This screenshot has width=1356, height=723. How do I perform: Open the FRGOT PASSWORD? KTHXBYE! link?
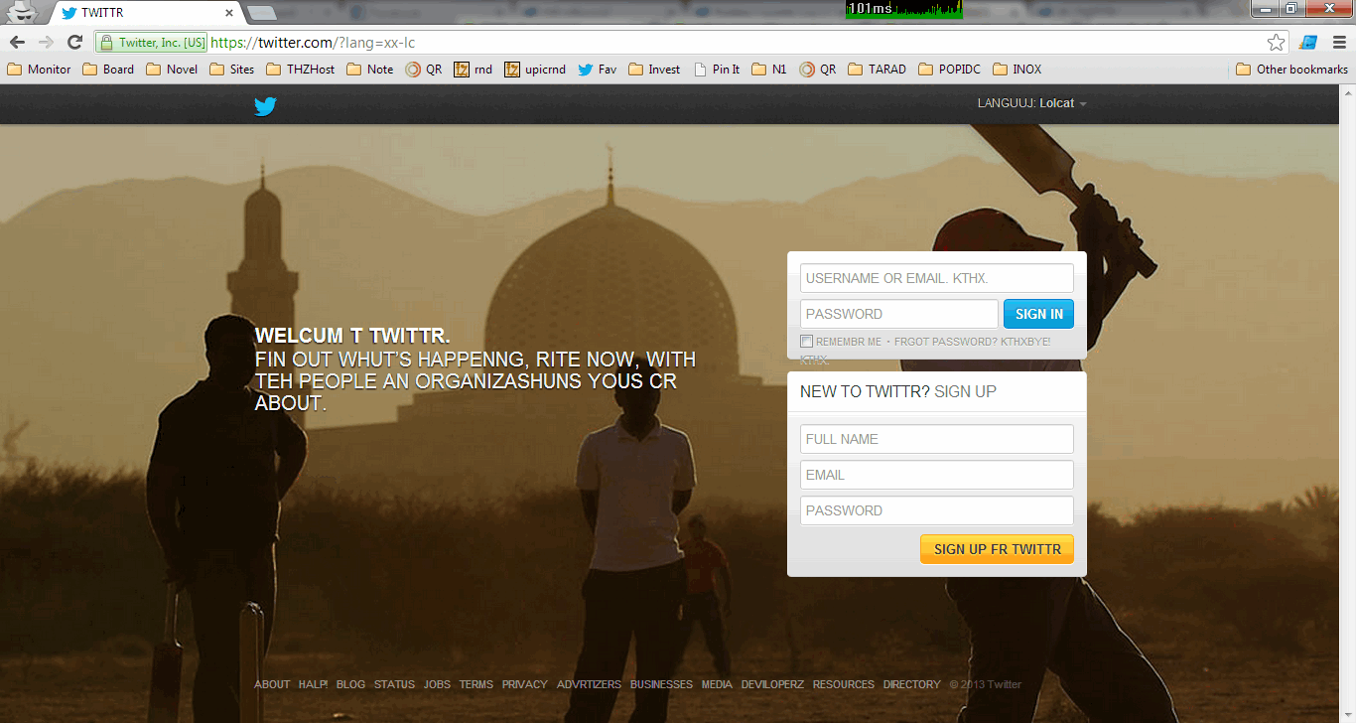coord(973,342)
